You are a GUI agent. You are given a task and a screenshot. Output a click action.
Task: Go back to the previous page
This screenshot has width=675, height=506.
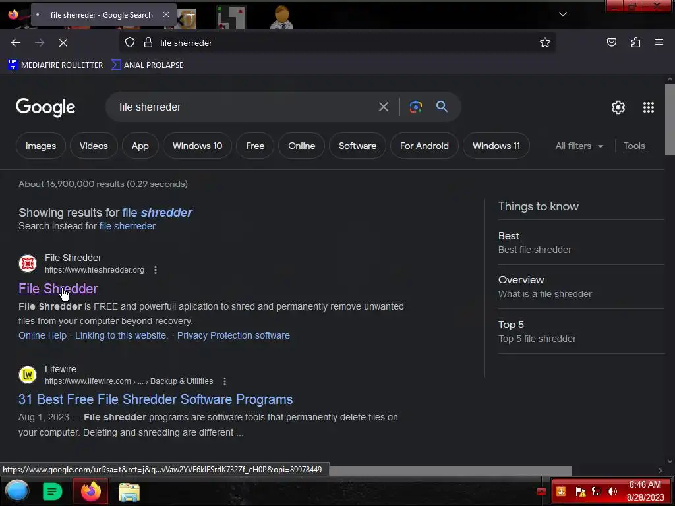[16, 43]
